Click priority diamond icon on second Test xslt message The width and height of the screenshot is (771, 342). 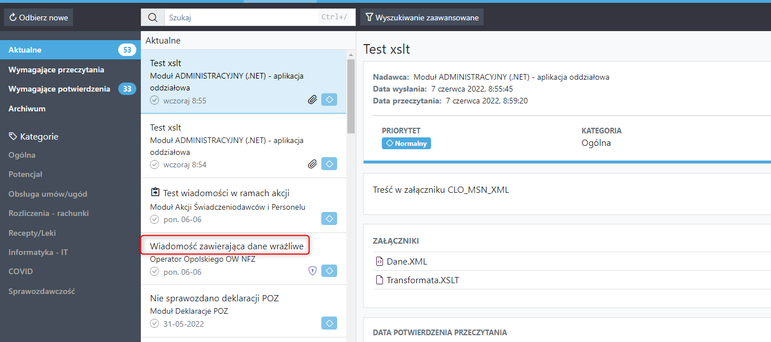(329, 164)
